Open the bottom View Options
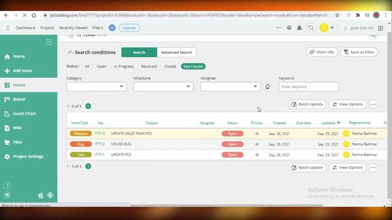Viewport: 392px width, 220px height. point(347,167)
